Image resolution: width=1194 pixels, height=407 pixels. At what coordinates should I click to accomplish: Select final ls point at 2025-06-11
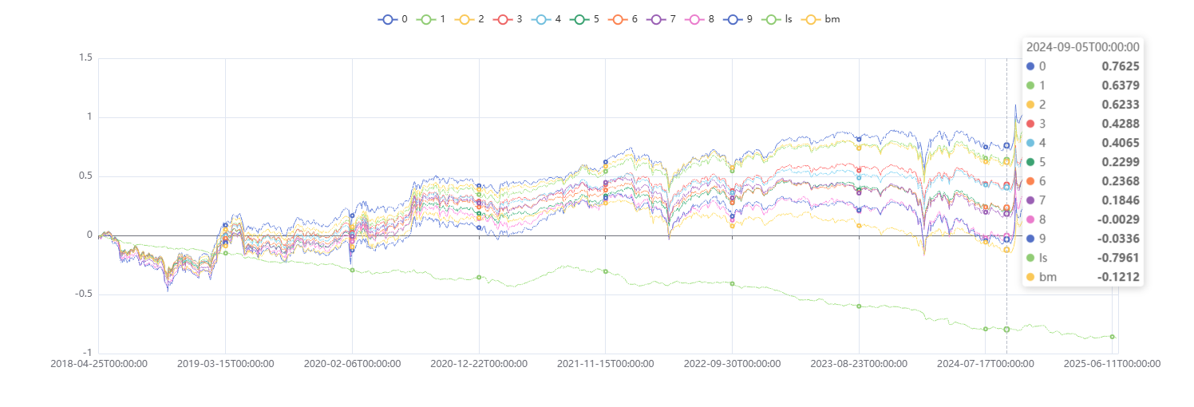[1112, 337]
